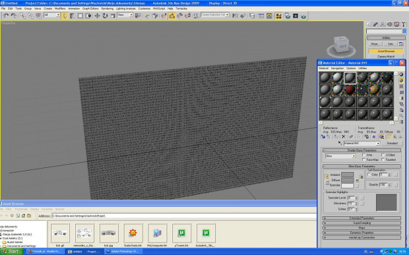The image size is (409, 255).
Task: Select the Move transform tool
Action: (97, 16)
